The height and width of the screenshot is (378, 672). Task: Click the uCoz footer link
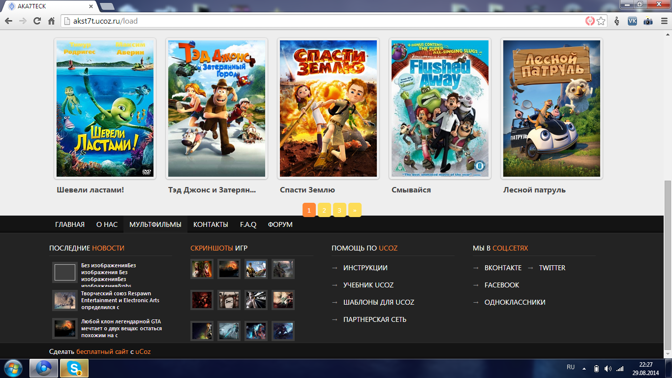click(143, 351)
